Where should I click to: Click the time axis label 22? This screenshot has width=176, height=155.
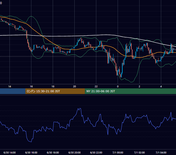point(96,87)
